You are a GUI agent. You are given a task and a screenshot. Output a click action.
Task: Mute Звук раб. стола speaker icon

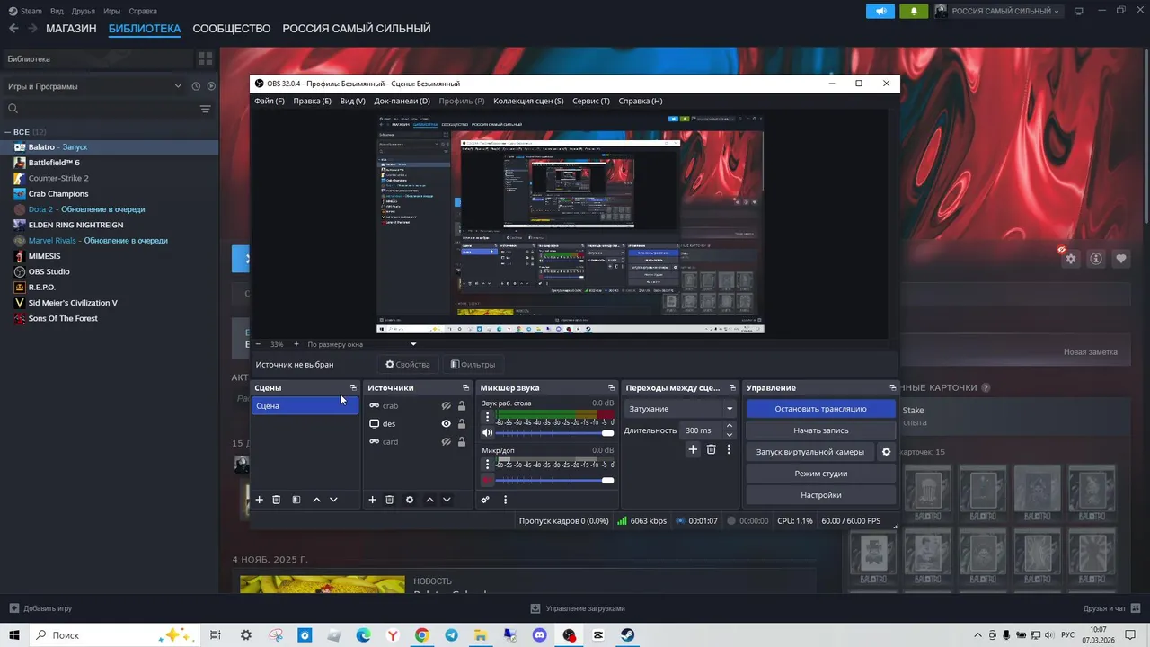point(488,433)
